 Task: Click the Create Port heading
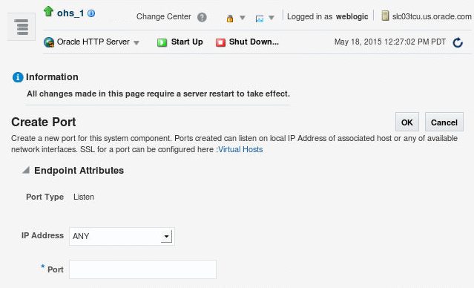tap(44, 122)
